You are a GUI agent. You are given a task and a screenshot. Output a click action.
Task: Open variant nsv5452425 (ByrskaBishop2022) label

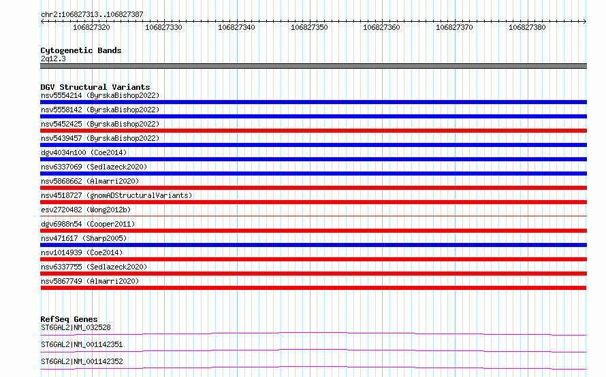[x=100, y=124]
